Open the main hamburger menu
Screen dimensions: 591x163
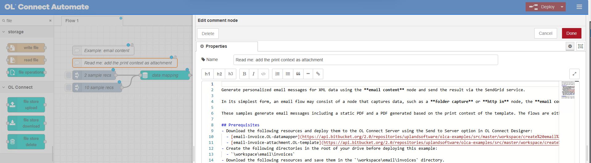pos(579,7)
